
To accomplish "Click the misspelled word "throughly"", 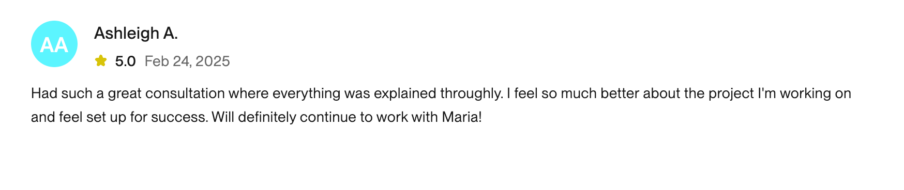I will point(471,94).
